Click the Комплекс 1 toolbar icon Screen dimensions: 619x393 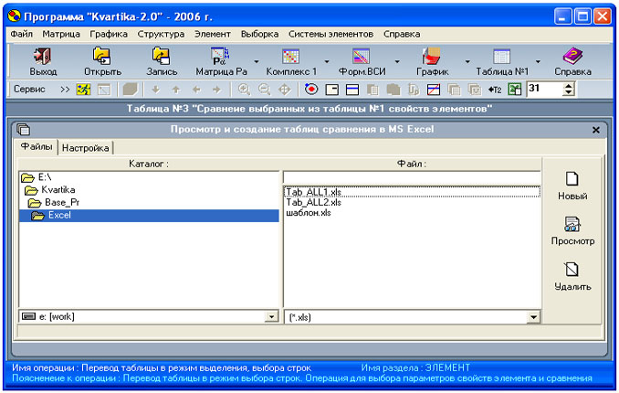click(x=290, y=56)
